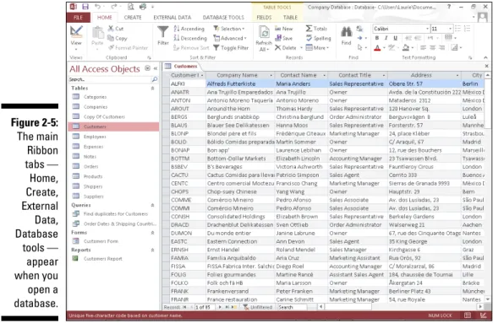This screenshot has width=493, height=323.
Task: Switch to the CREATE tab
Action: pos(133,18)
